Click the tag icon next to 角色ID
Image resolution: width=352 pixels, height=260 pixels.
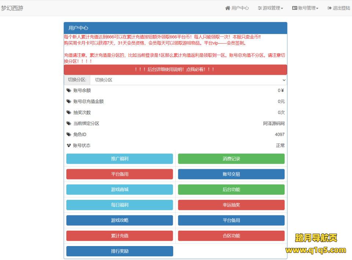click(x=69, y=134)
